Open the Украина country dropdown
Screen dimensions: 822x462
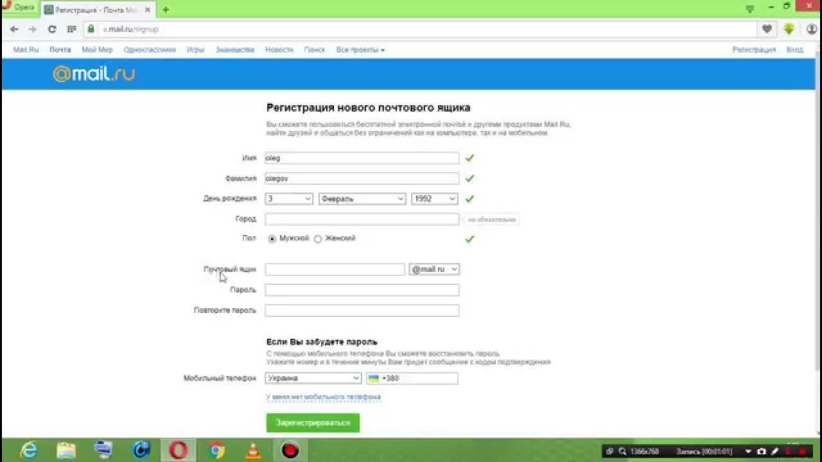pos(313,379)
